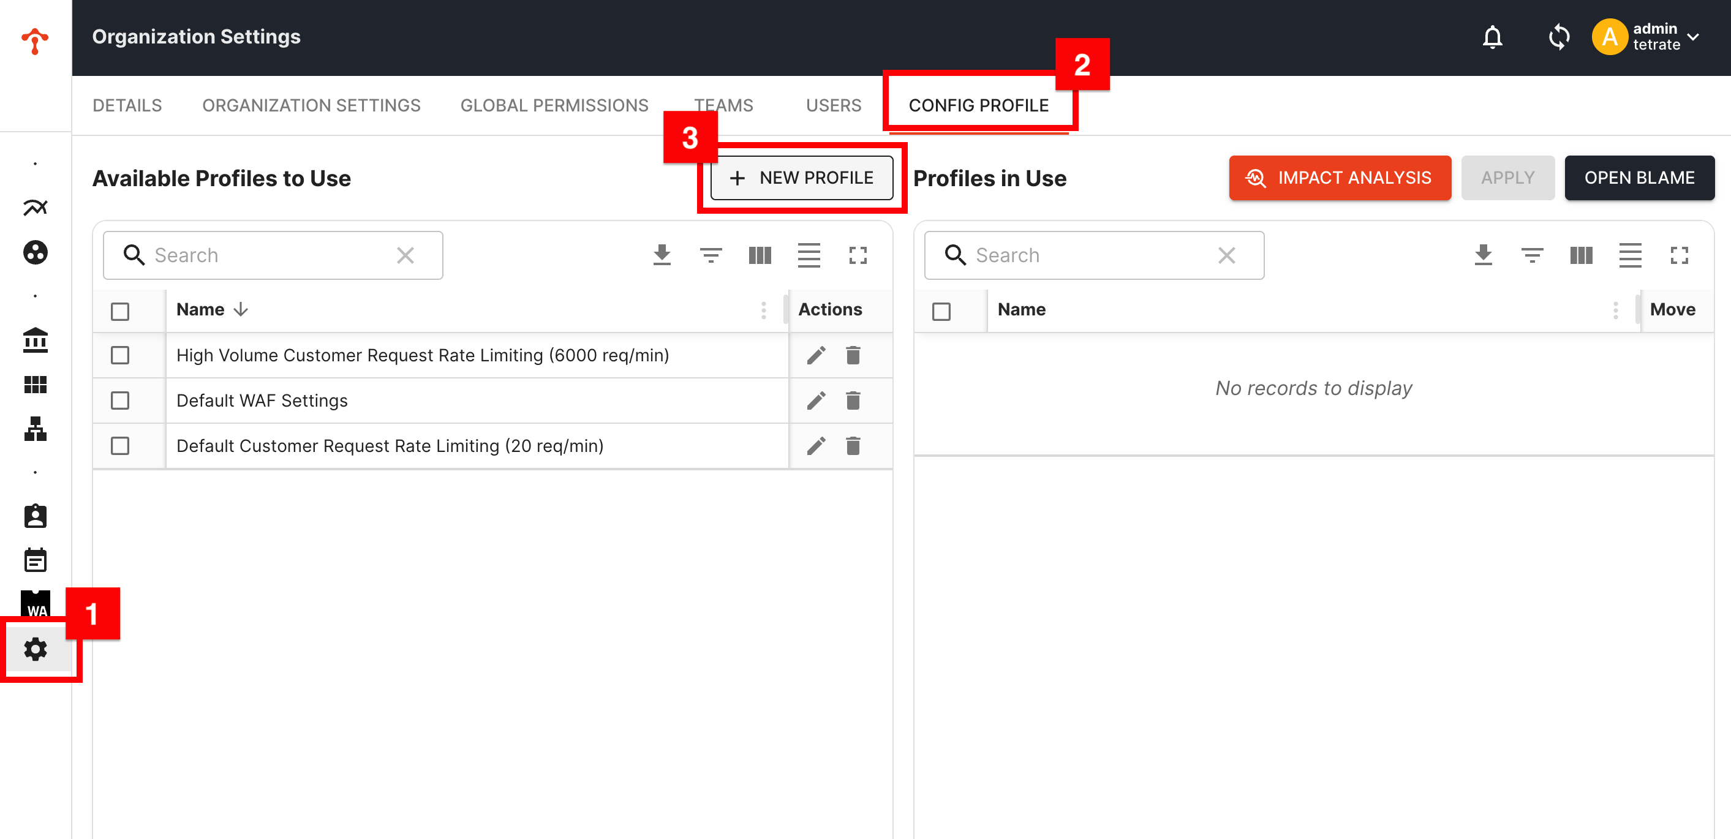1731x839 pixels.
Task: Open the topology circle sidebar icon
Action: [x=35, y=252]
